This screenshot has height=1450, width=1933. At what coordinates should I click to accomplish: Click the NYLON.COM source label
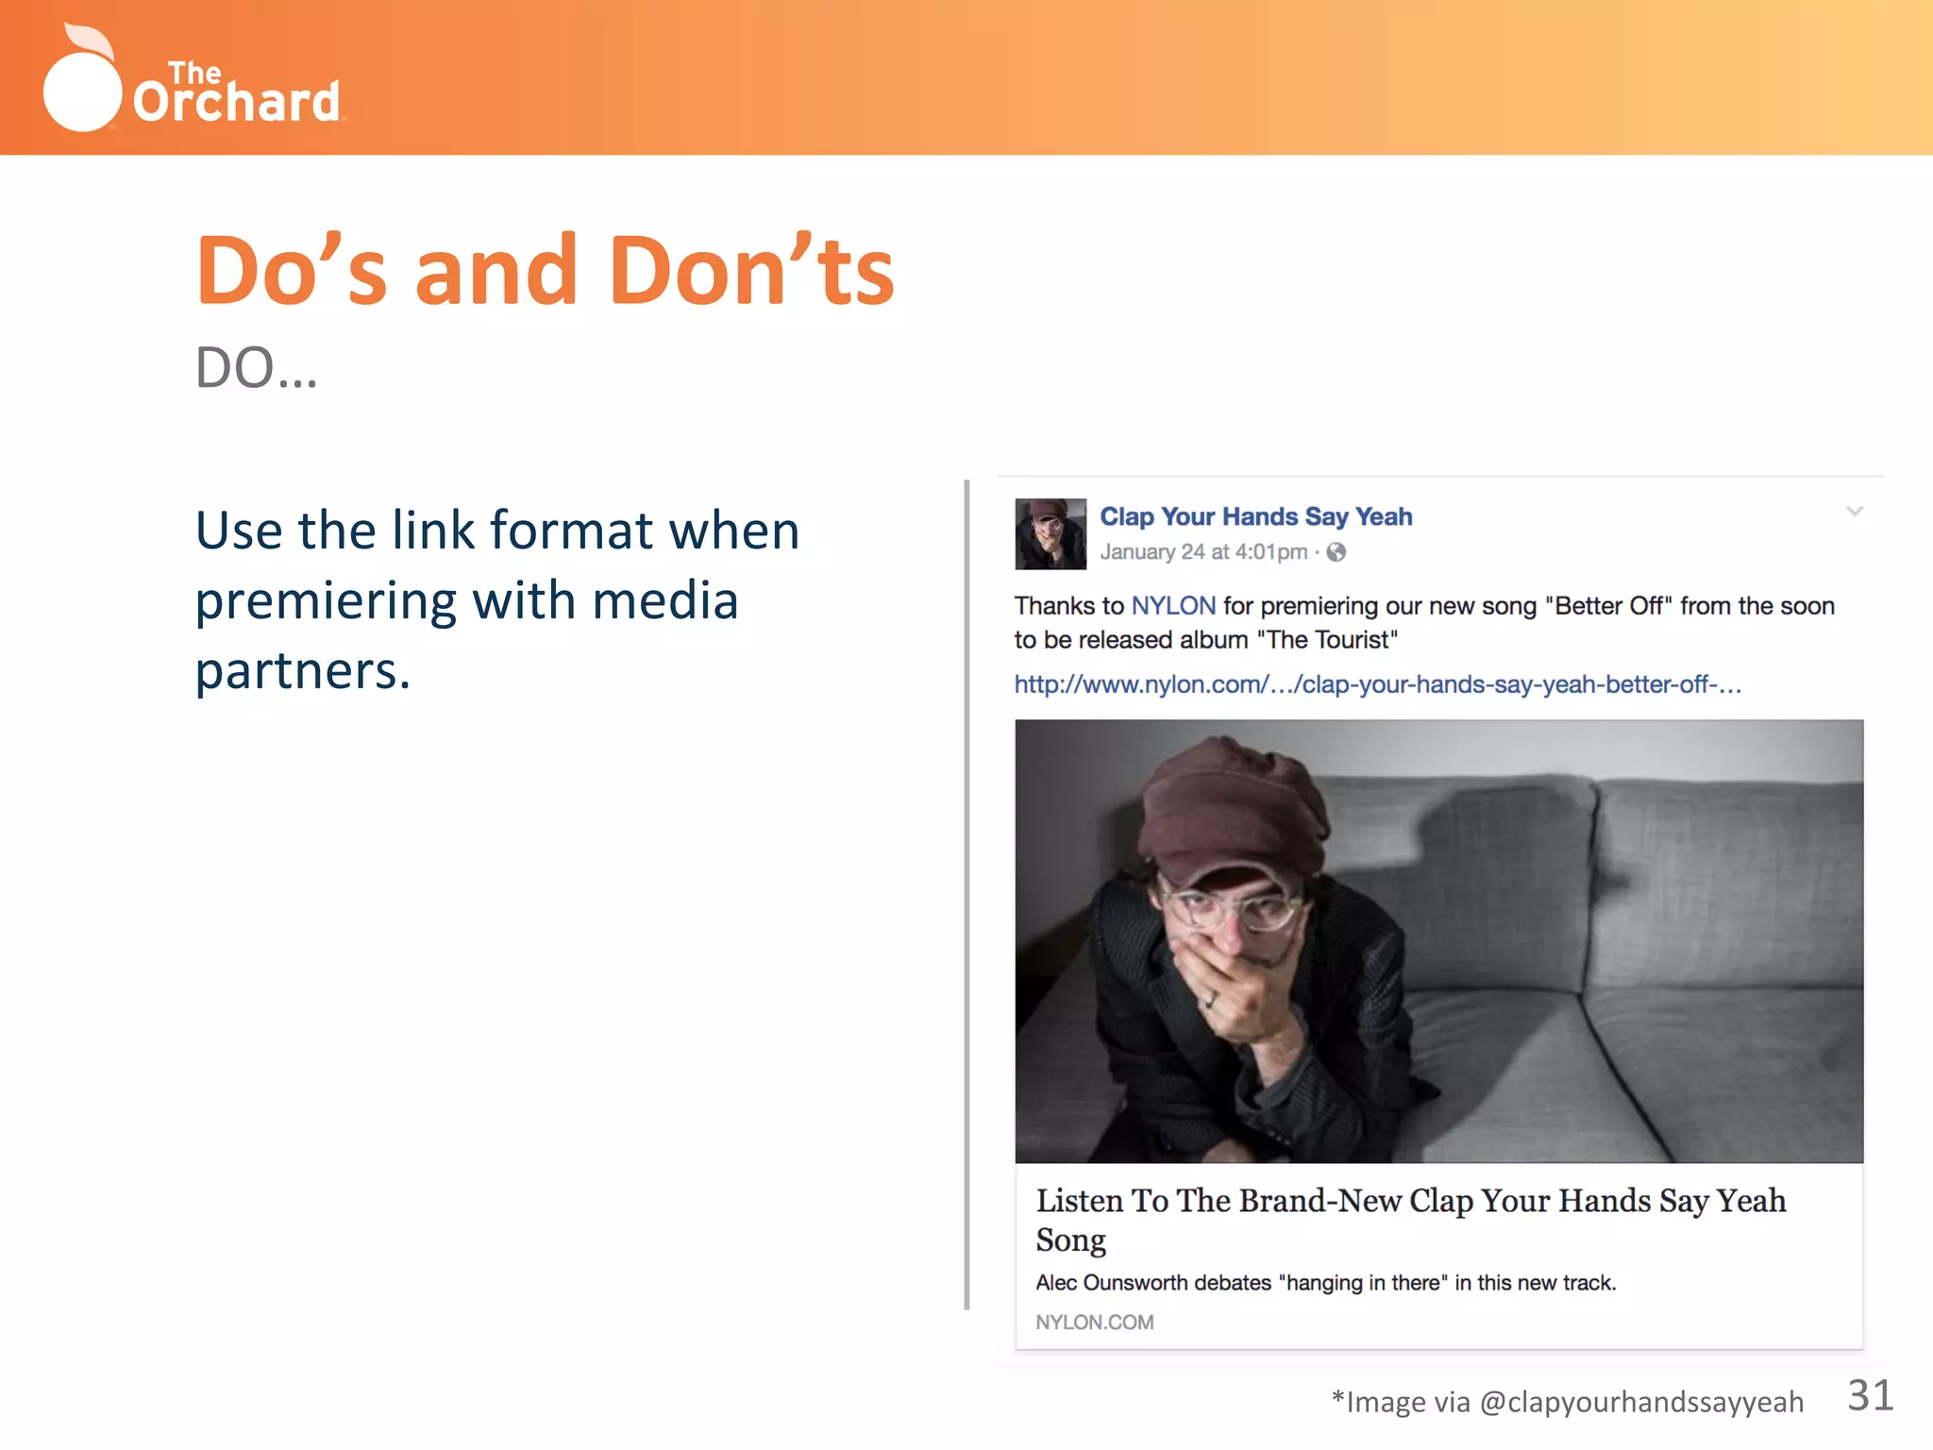point(1095,1323)
